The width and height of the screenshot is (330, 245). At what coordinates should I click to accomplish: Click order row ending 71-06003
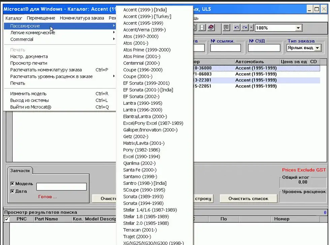pos(257,74)
